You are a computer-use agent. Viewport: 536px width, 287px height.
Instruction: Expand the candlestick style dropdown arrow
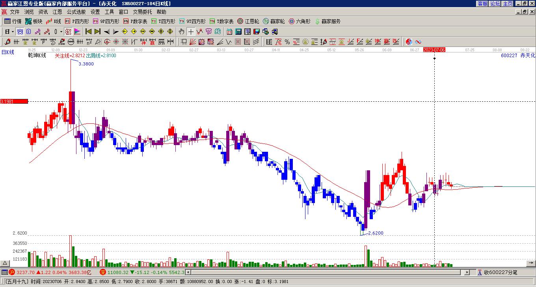pos(61,32)
